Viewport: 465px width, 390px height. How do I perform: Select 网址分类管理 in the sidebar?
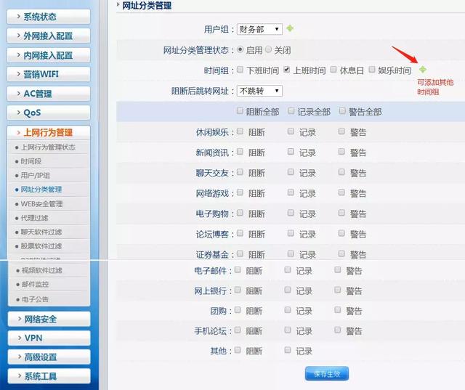[x=41, y=190]
